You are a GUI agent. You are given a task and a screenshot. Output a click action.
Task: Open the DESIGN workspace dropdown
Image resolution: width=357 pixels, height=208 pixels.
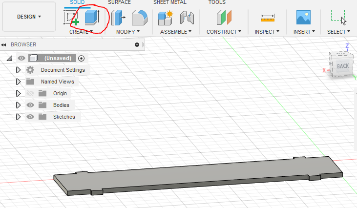29,17
